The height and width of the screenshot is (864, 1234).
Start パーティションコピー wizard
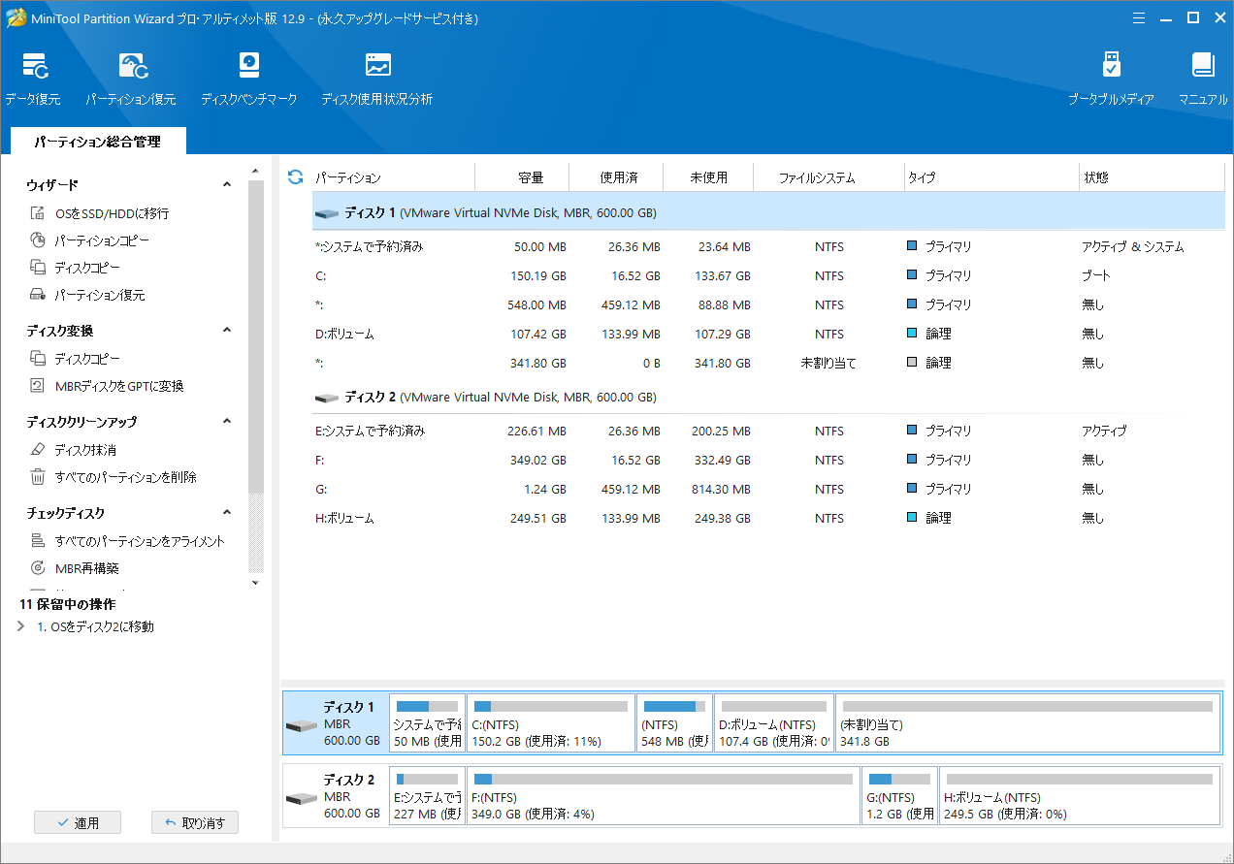click(89, 240)
